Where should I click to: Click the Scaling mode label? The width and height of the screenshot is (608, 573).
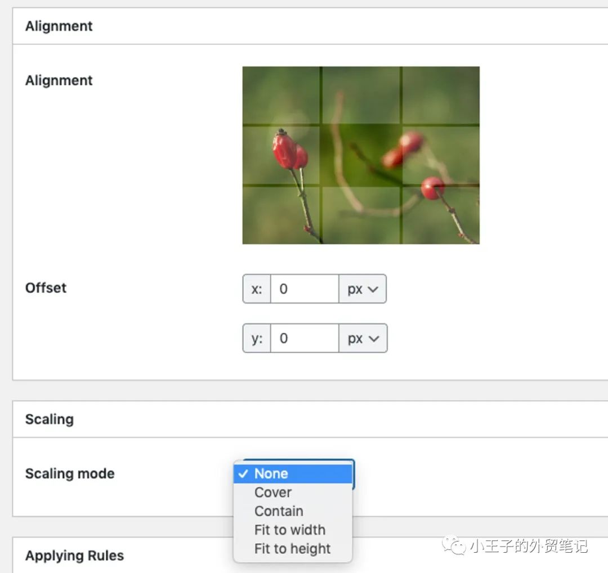pos(70,473)
